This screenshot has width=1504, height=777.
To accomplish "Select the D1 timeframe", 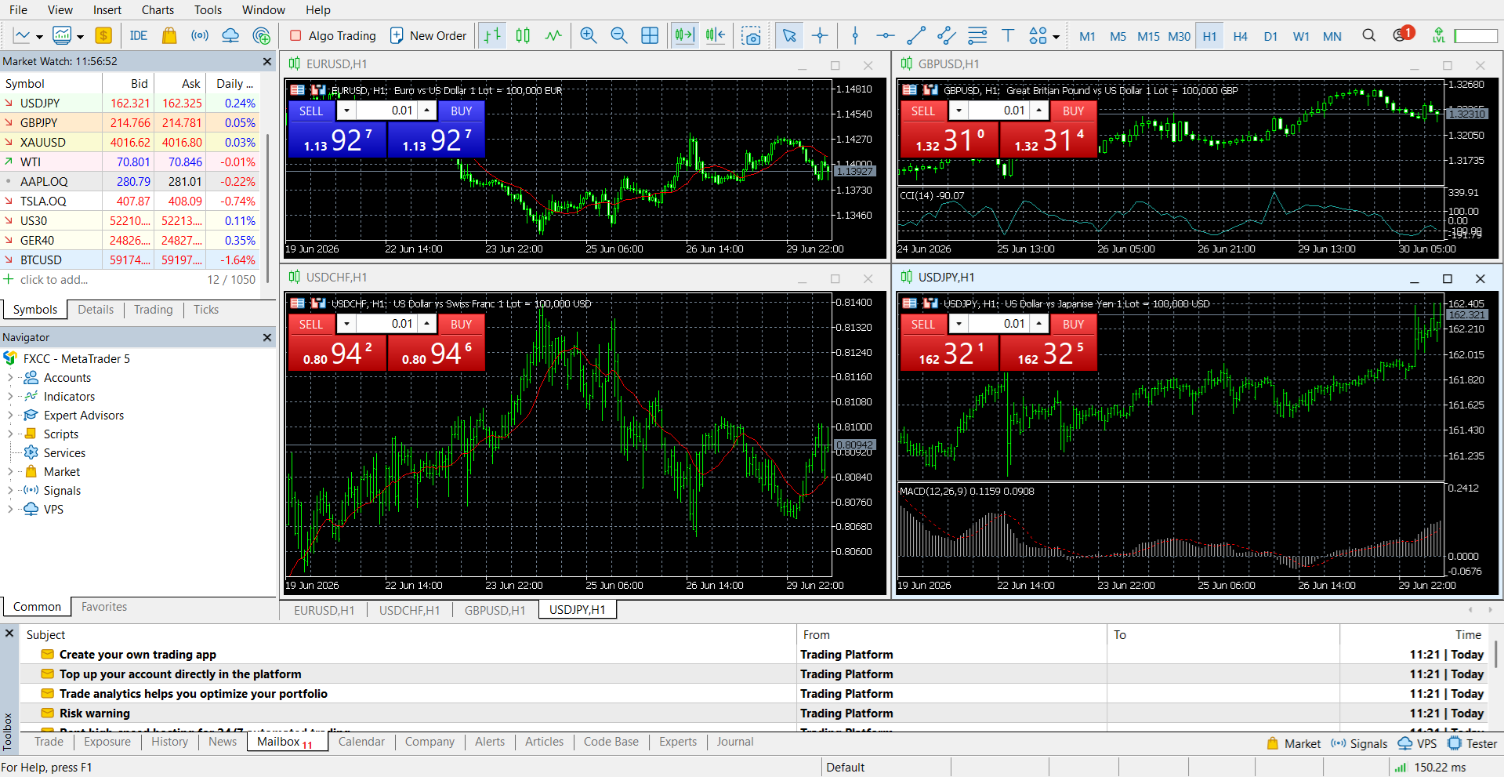I will tap(1270, 36).
